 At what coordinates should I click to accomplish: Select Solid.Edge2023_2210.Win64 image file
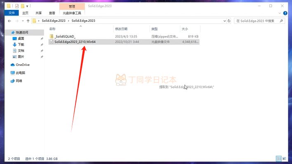coord(75,42)
